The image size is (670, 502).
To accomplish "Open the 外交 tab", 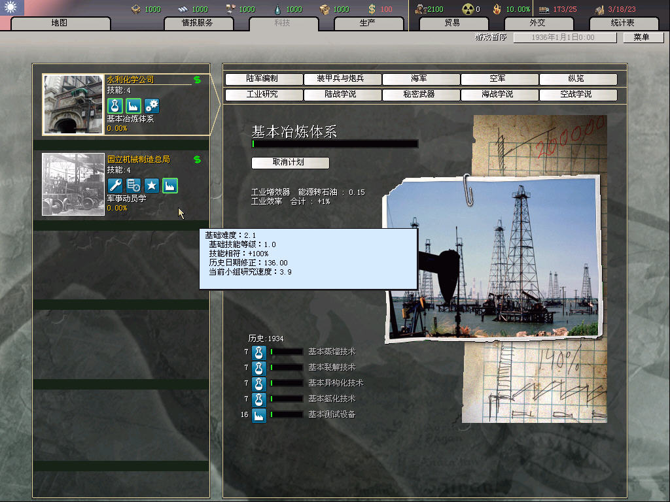I will tap(537, 23).
